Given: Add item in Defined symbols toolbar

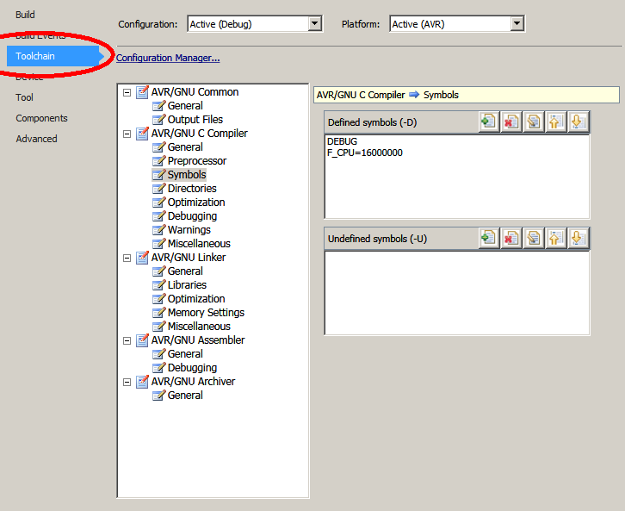Looking at the screenshot, I should point(489,122).
